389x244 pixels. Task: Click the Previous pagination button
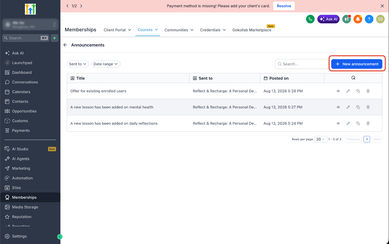[x=353, y=139]
